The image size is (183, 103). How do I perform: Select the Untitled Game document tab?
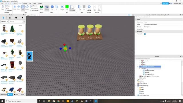coord(33,15)
